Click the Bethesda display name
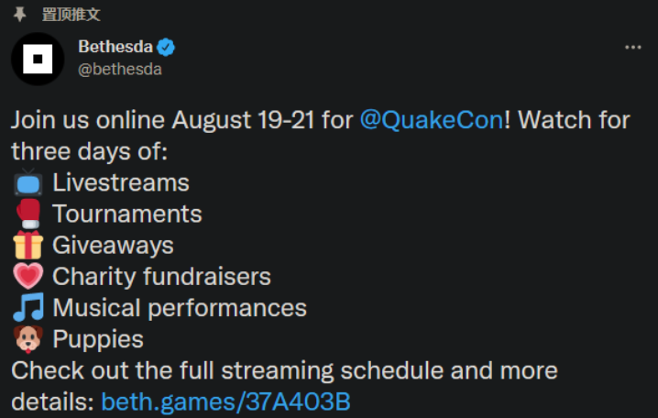 (115, 47)
